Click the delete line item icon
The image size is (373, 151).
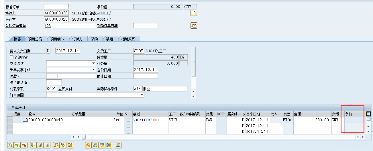click(x=24, y=145)
